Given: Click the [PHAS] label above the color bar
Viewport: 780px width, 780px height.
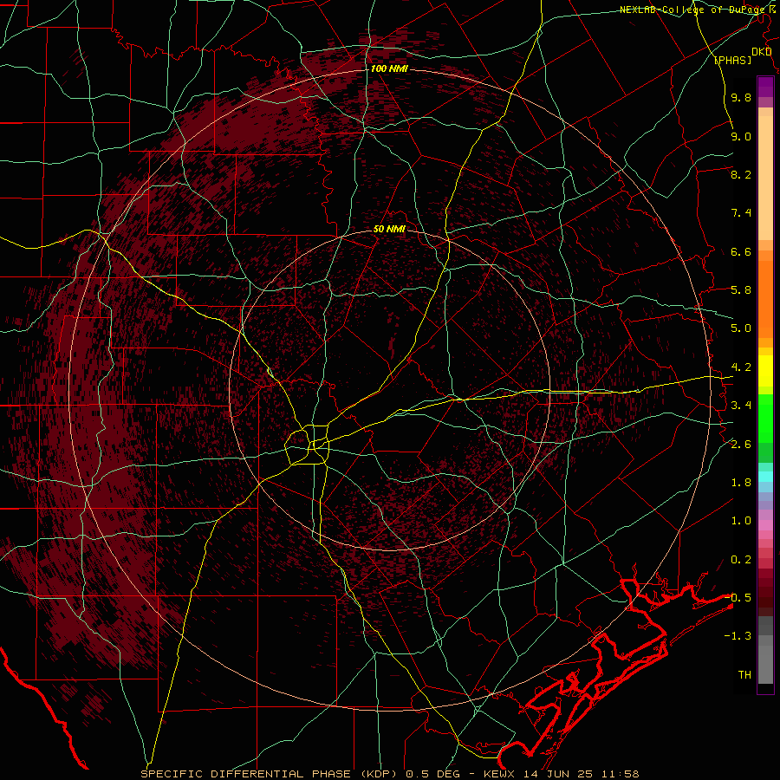Looking at the screenshot, I should click(x=732, y=60).
